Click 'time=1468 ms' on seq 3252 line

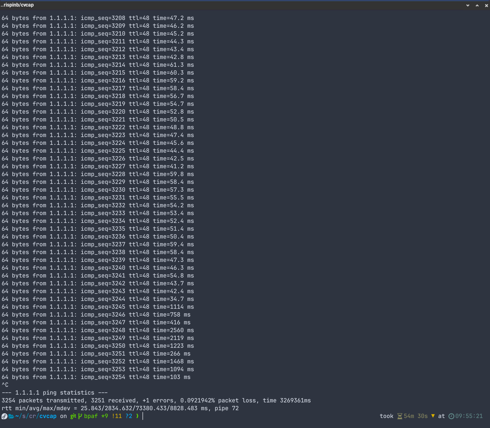tap(173, 362)
